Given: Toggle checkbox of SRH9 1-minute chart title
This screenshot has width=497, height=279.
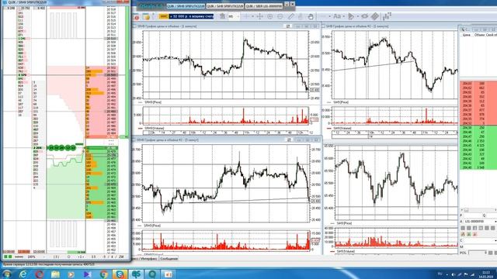Looking at the screenshot, I should click(134, 26).
